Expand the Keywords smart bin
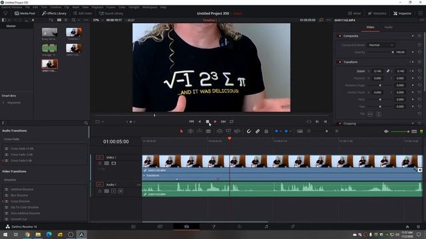Viewport: 426px width, 239px height. (x=3, y=103)
